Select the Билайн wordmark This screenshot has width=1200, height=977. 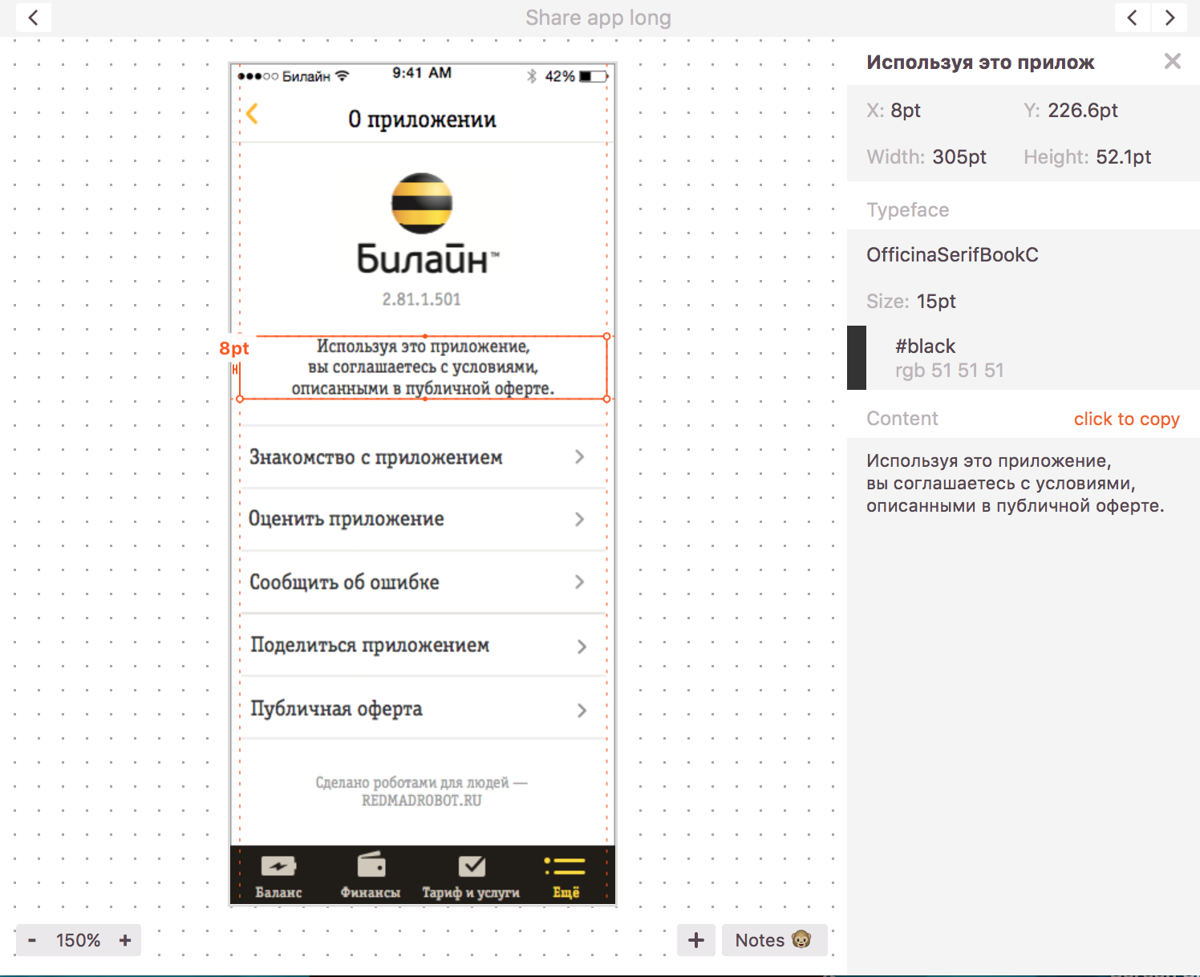pyautogui.click(x=427, y=259)
